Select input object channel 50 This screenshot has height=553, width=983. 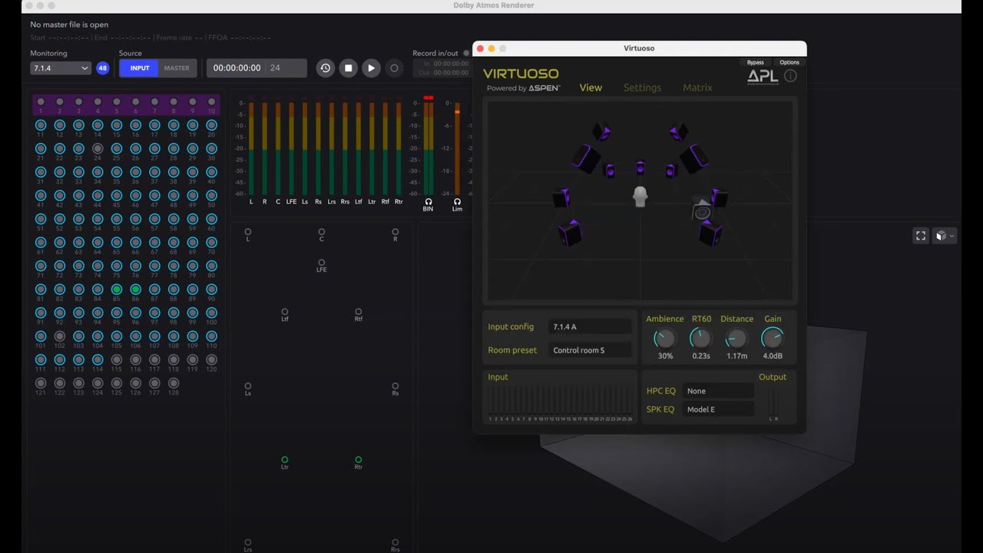211,195
